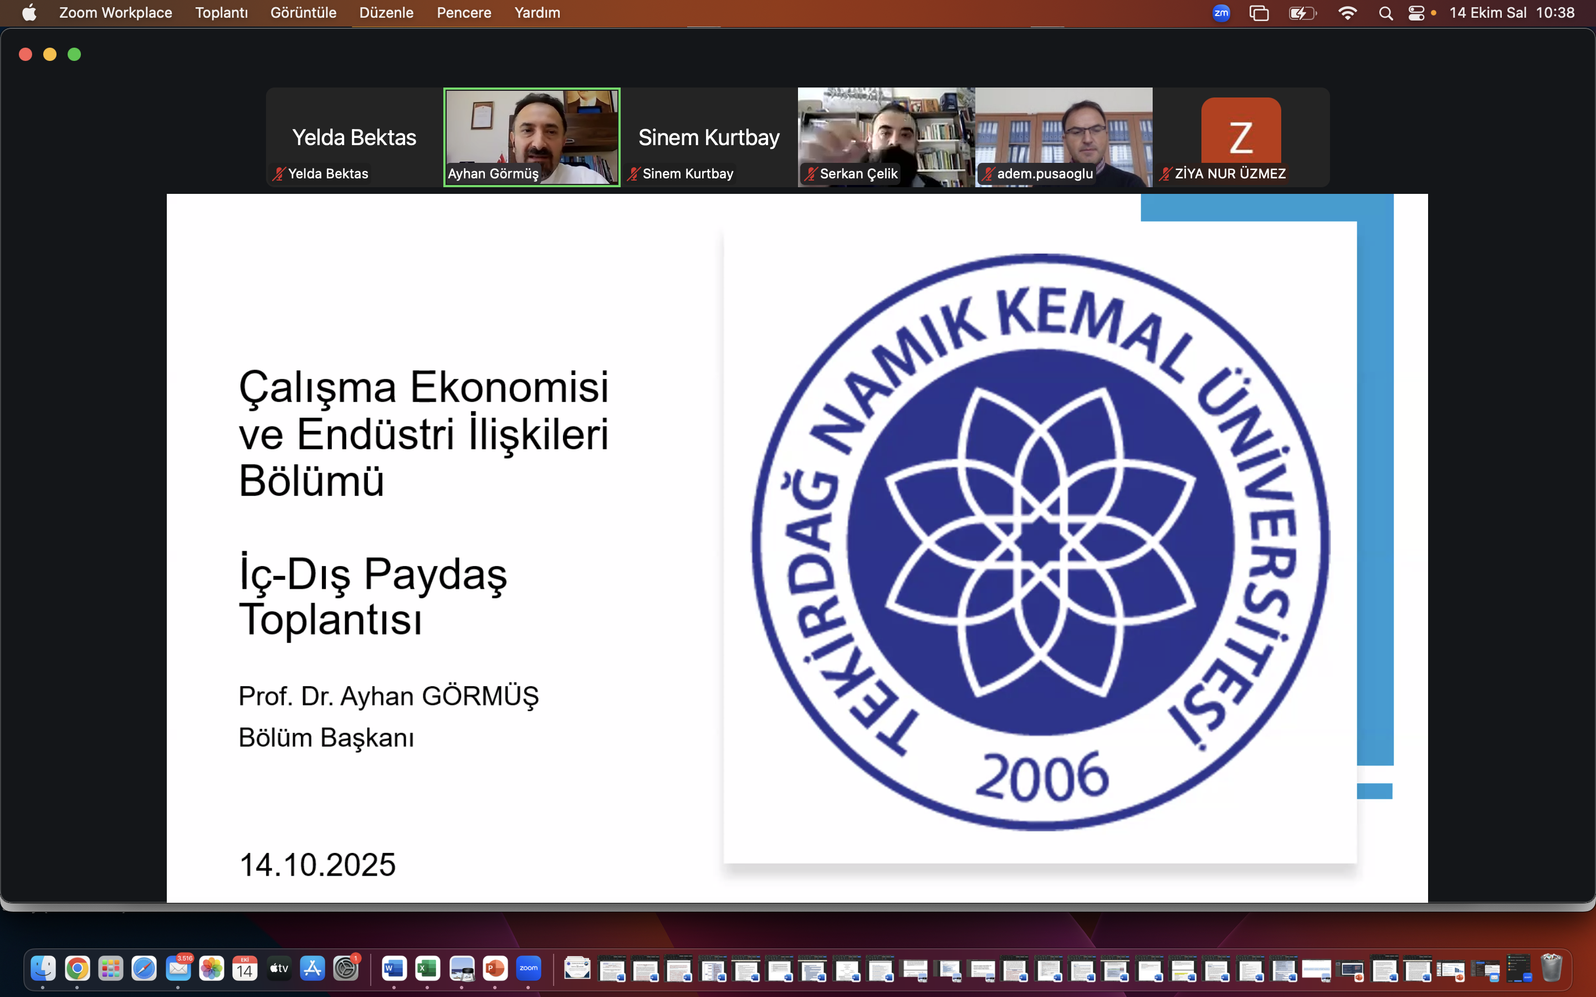Select Ayhan Görmüş's video tile

tap(531, 136)
